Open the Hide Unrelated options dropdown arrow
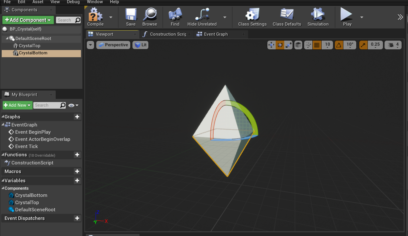Image resolution: width=408 pixels, height=236 pixels. click(x=225, y=17)
